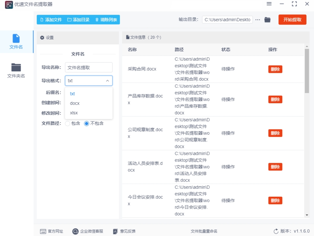The height and width of the screenshot is (236, 314).
Task: Click file name 公司规章制度.docx
Action: click(x=145, y=133)
